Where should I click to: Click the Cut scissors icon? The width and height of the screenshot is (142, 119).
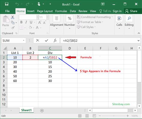pos(13,17)
